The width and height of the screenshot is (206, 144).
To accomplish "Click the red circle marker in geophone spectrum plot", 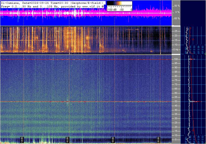I will click(193, 39).
